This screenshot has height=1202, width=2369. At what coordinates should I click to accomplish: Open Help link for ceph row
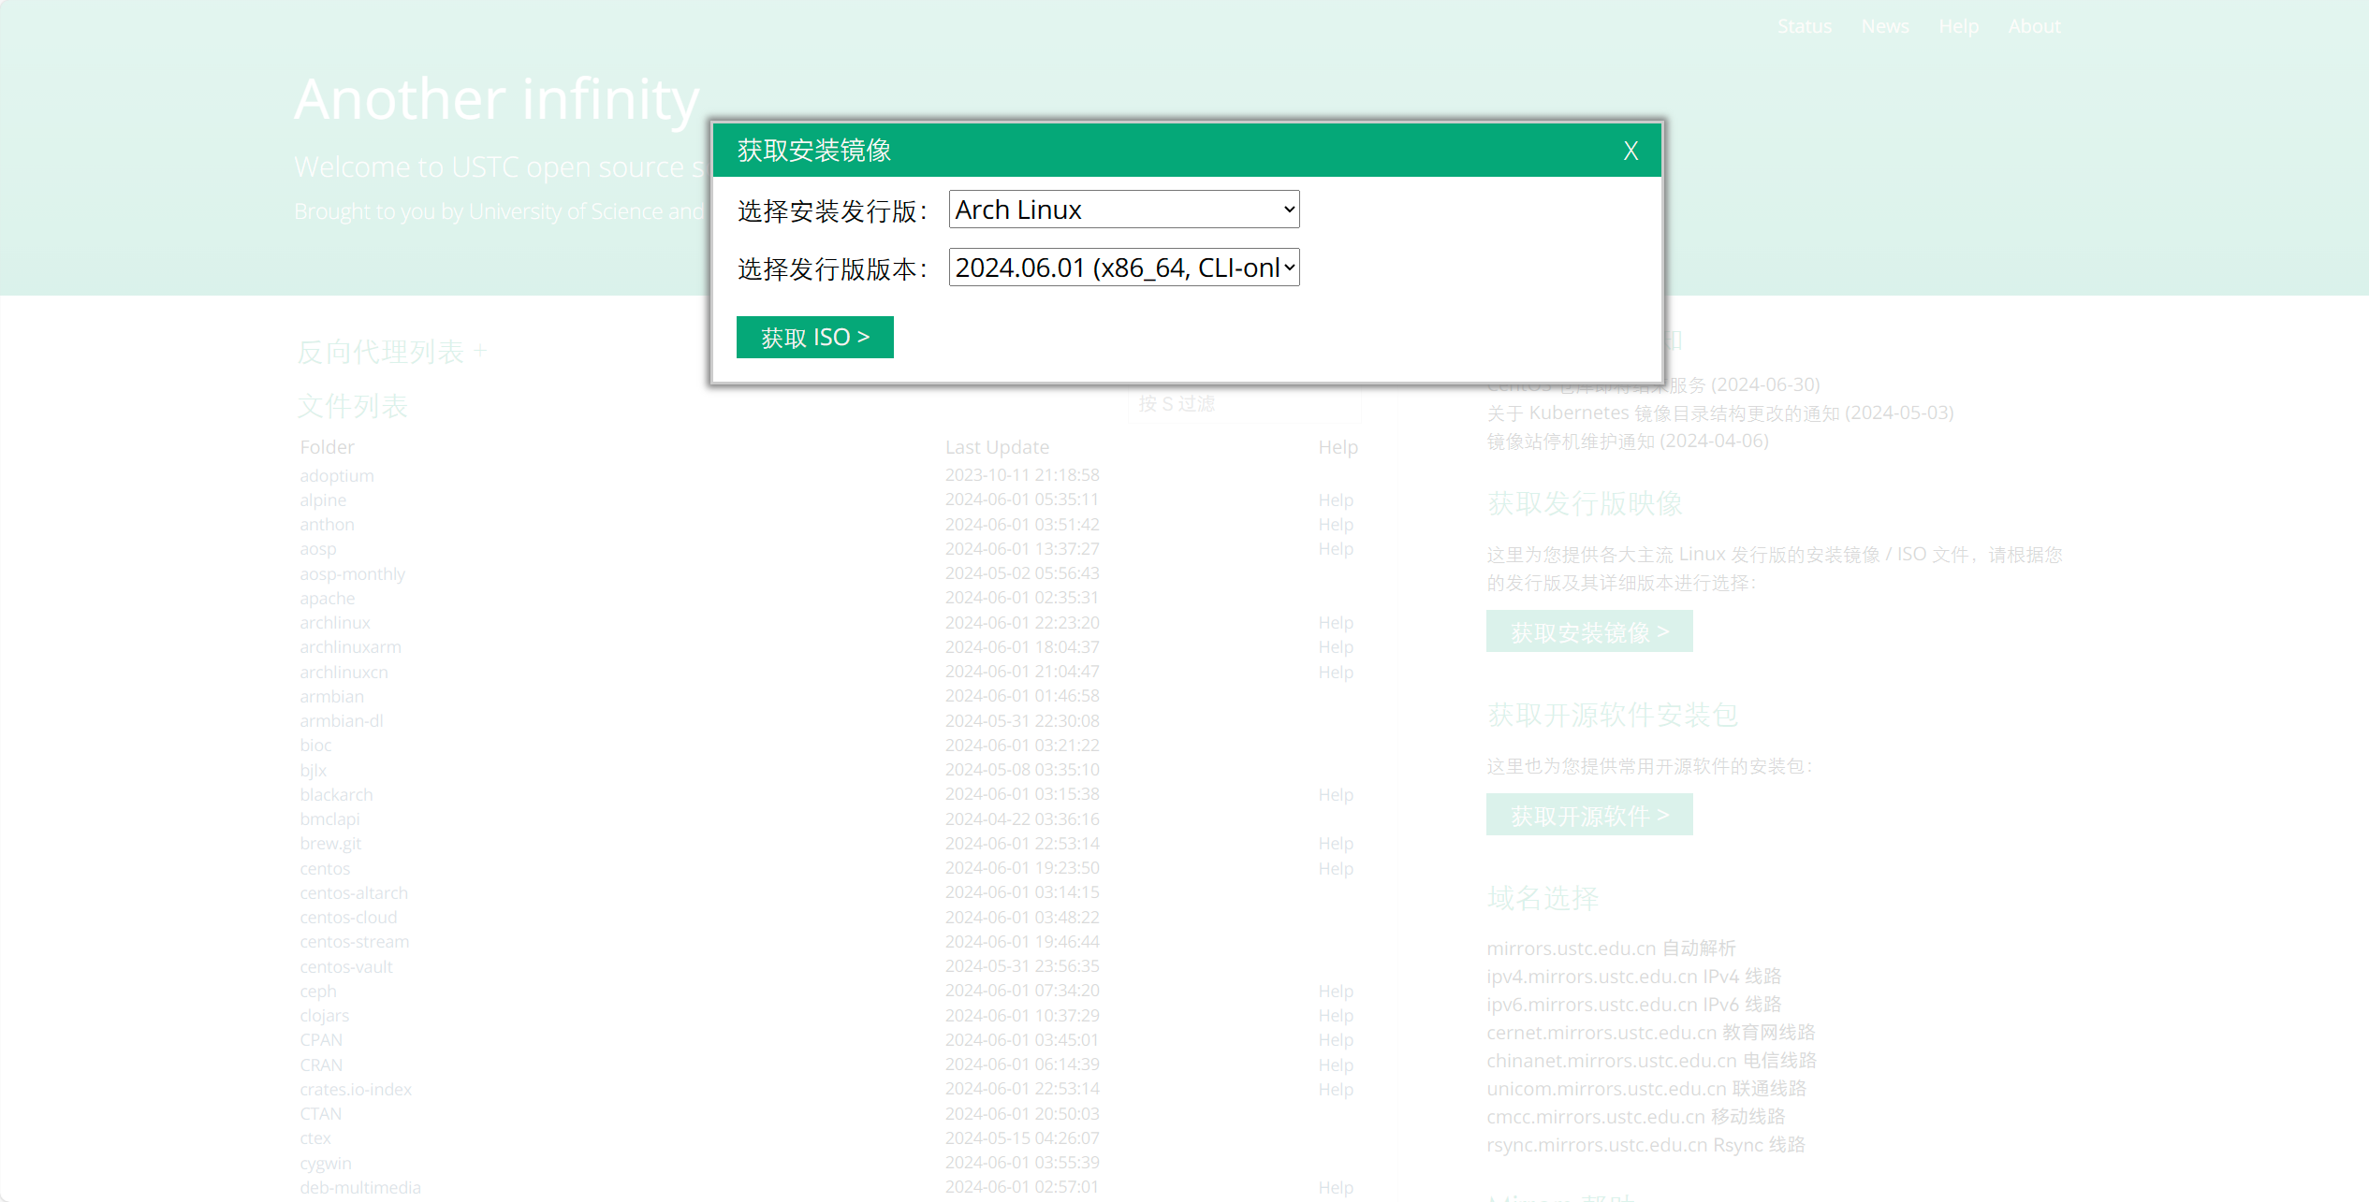(x=1336, y=991)
